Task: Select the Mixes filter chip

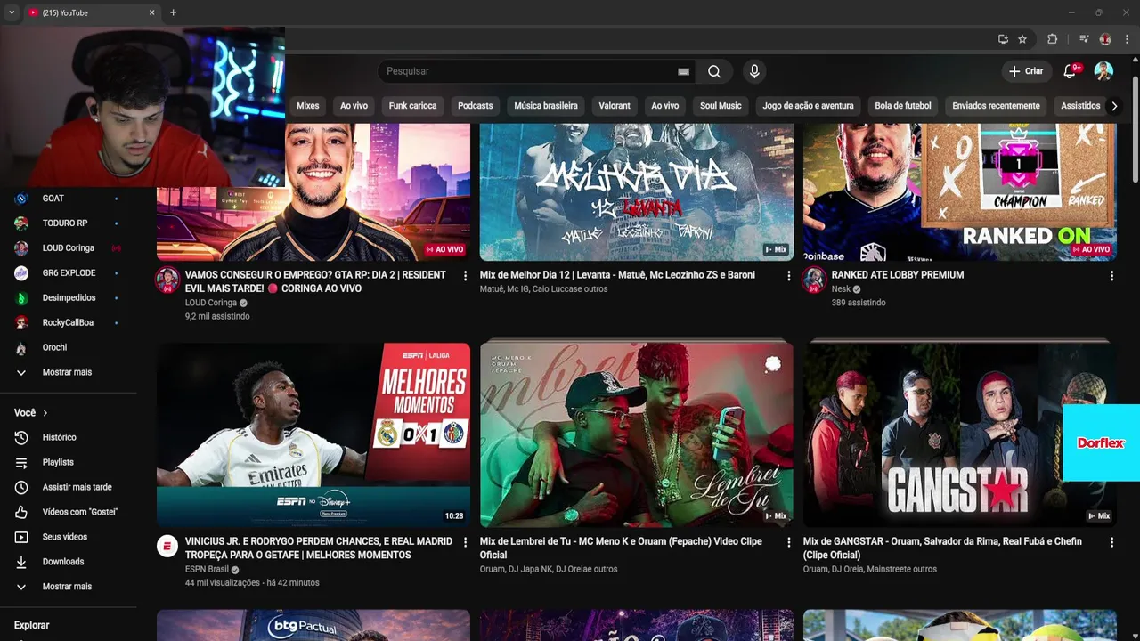Action: (x=308, y=106)
